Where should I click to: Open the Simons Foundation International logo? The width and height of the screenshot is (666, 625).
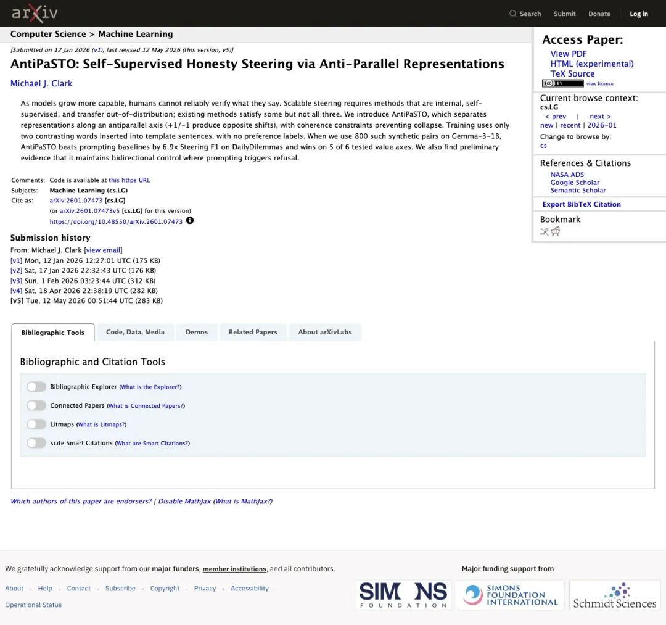[510, 595]
